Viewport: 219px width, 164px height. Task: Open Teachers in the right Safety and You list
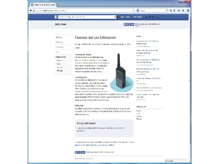[x=139, y=116]
